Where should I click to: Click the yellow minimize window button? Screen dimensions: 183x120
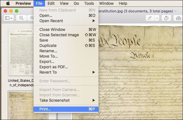(11, 11)
